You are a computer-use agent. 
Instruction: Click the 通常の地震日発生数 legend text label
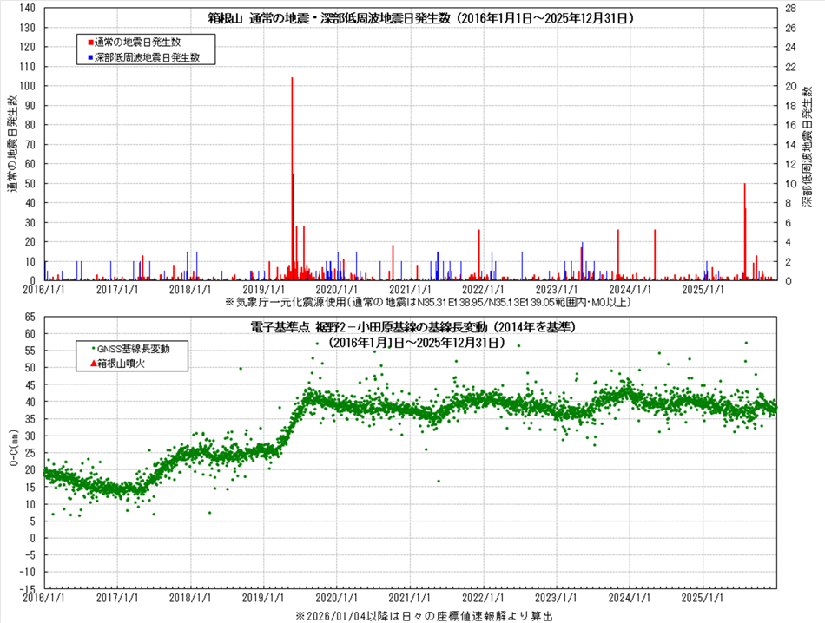click(x=143, y=42)
